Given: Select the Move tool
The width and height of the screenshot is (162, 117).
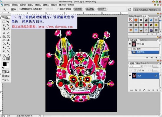Looking at the screenshot, I should click(x=8, y=22).
